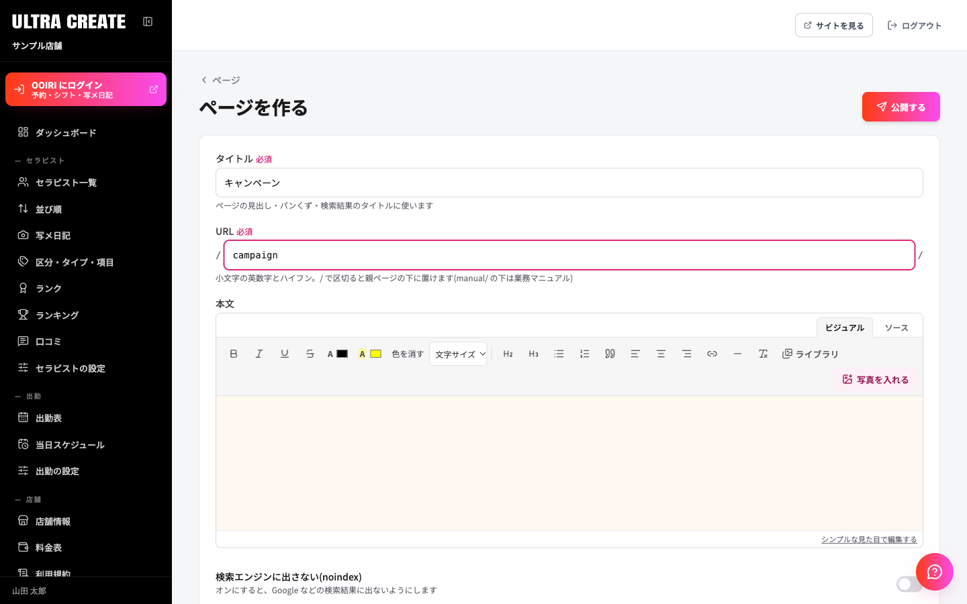Insert a bulleted list
Image resolution: width=967 pixels, height=604 pixels.
(x=559, y=354)
